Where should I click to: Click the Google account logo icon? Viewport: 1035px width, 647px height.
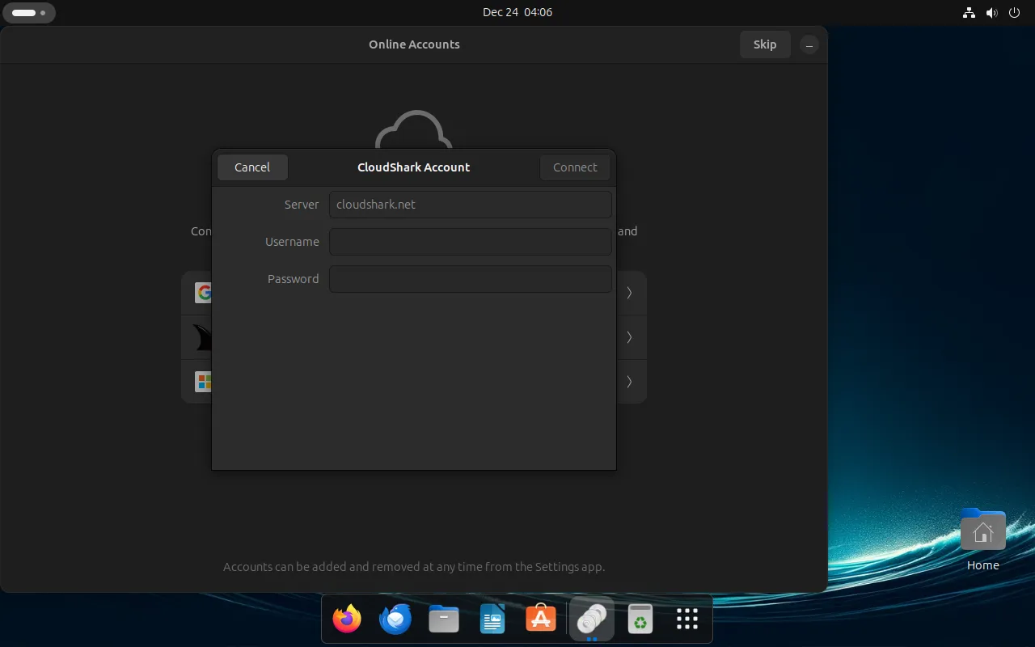coord(204,293)
